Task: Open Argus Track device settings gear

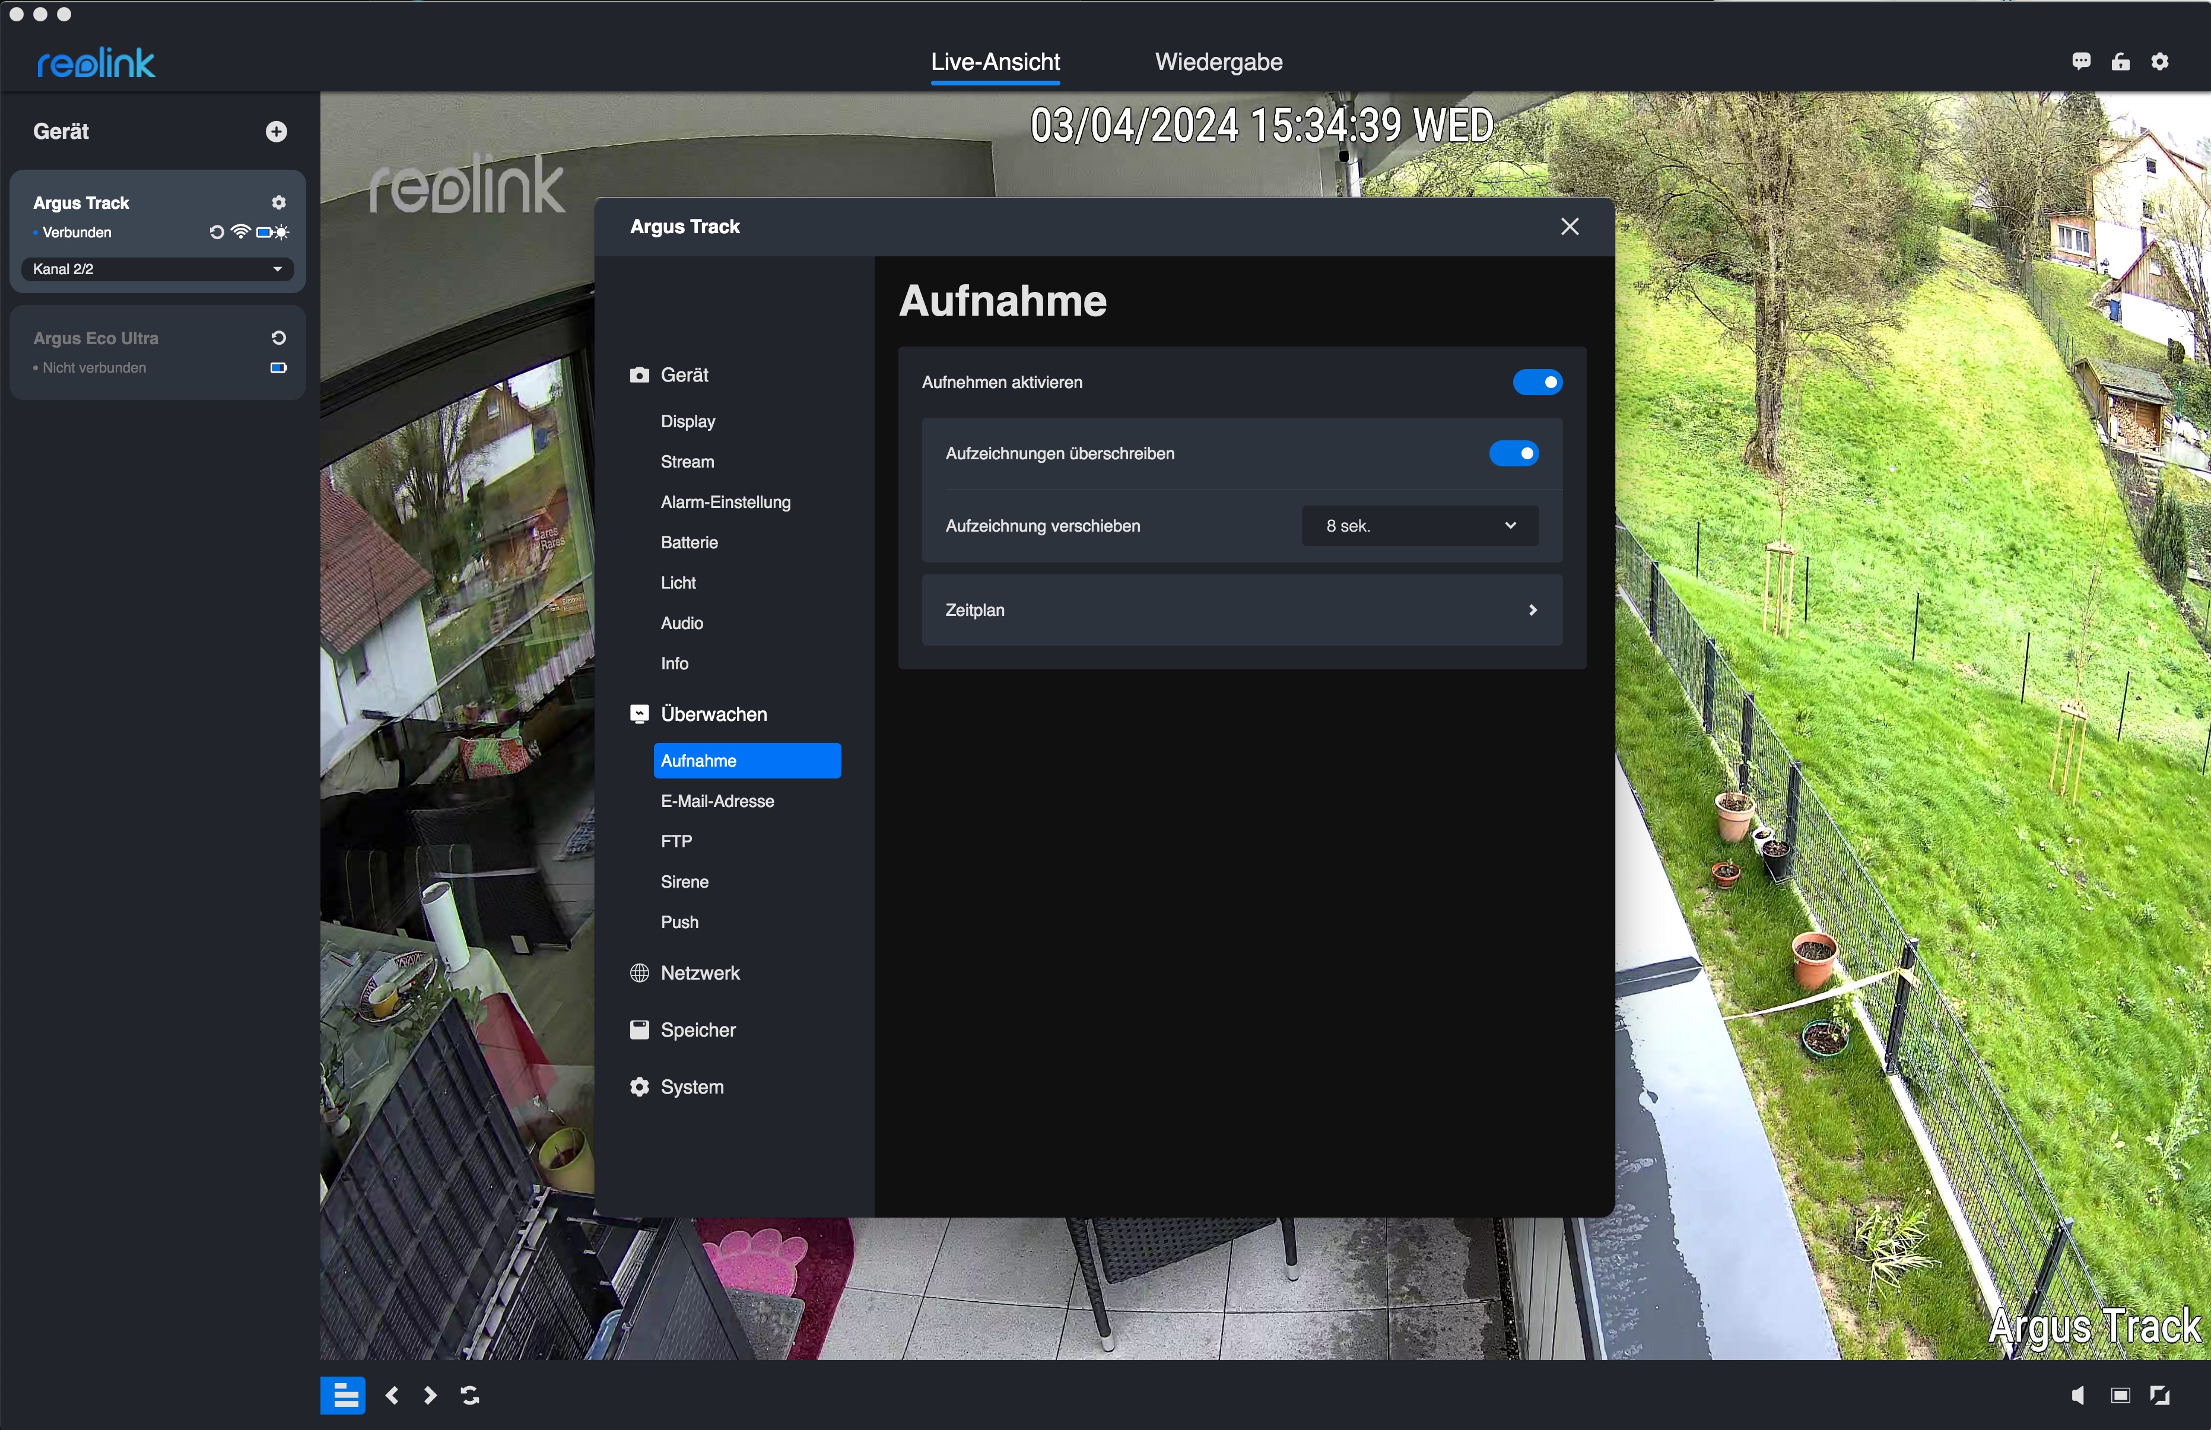Action: tap(278, 202)
